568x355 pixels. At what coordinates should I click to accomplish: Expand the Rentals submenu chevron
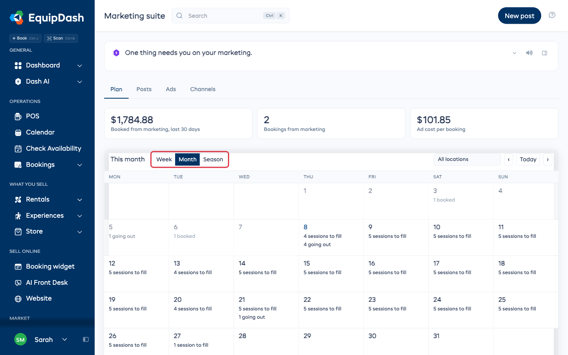point(80,200)
